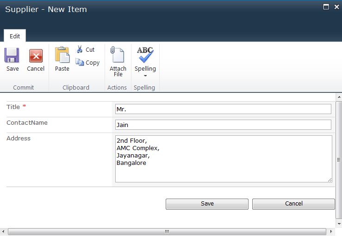
Task: Click the vertical scrollbar up arrow
Action: click(339, 97)
